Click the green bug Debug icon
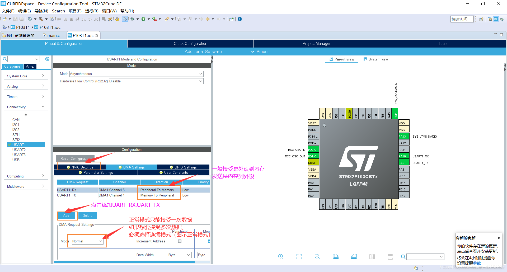507x272 pixels. [x=133, y=19]
